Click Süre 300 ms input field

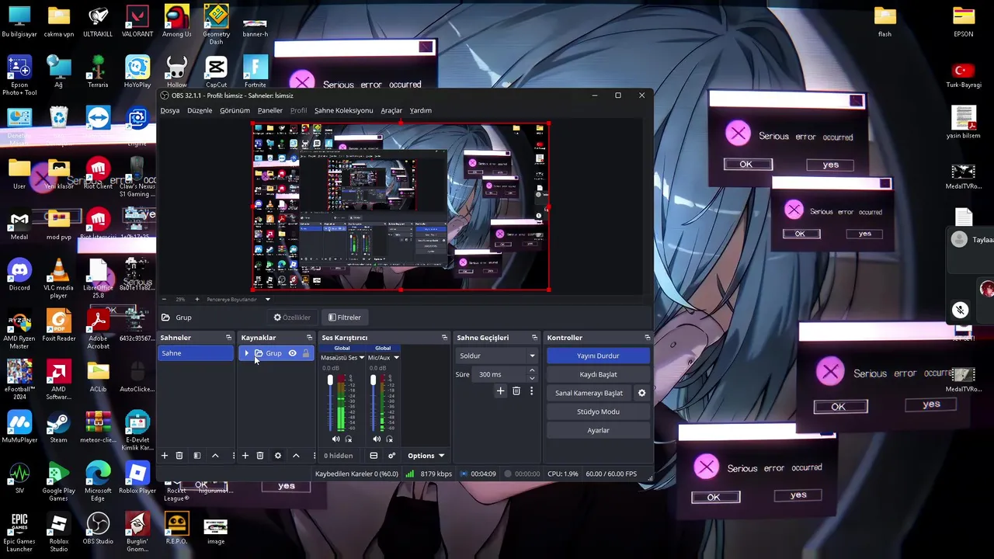500,374
